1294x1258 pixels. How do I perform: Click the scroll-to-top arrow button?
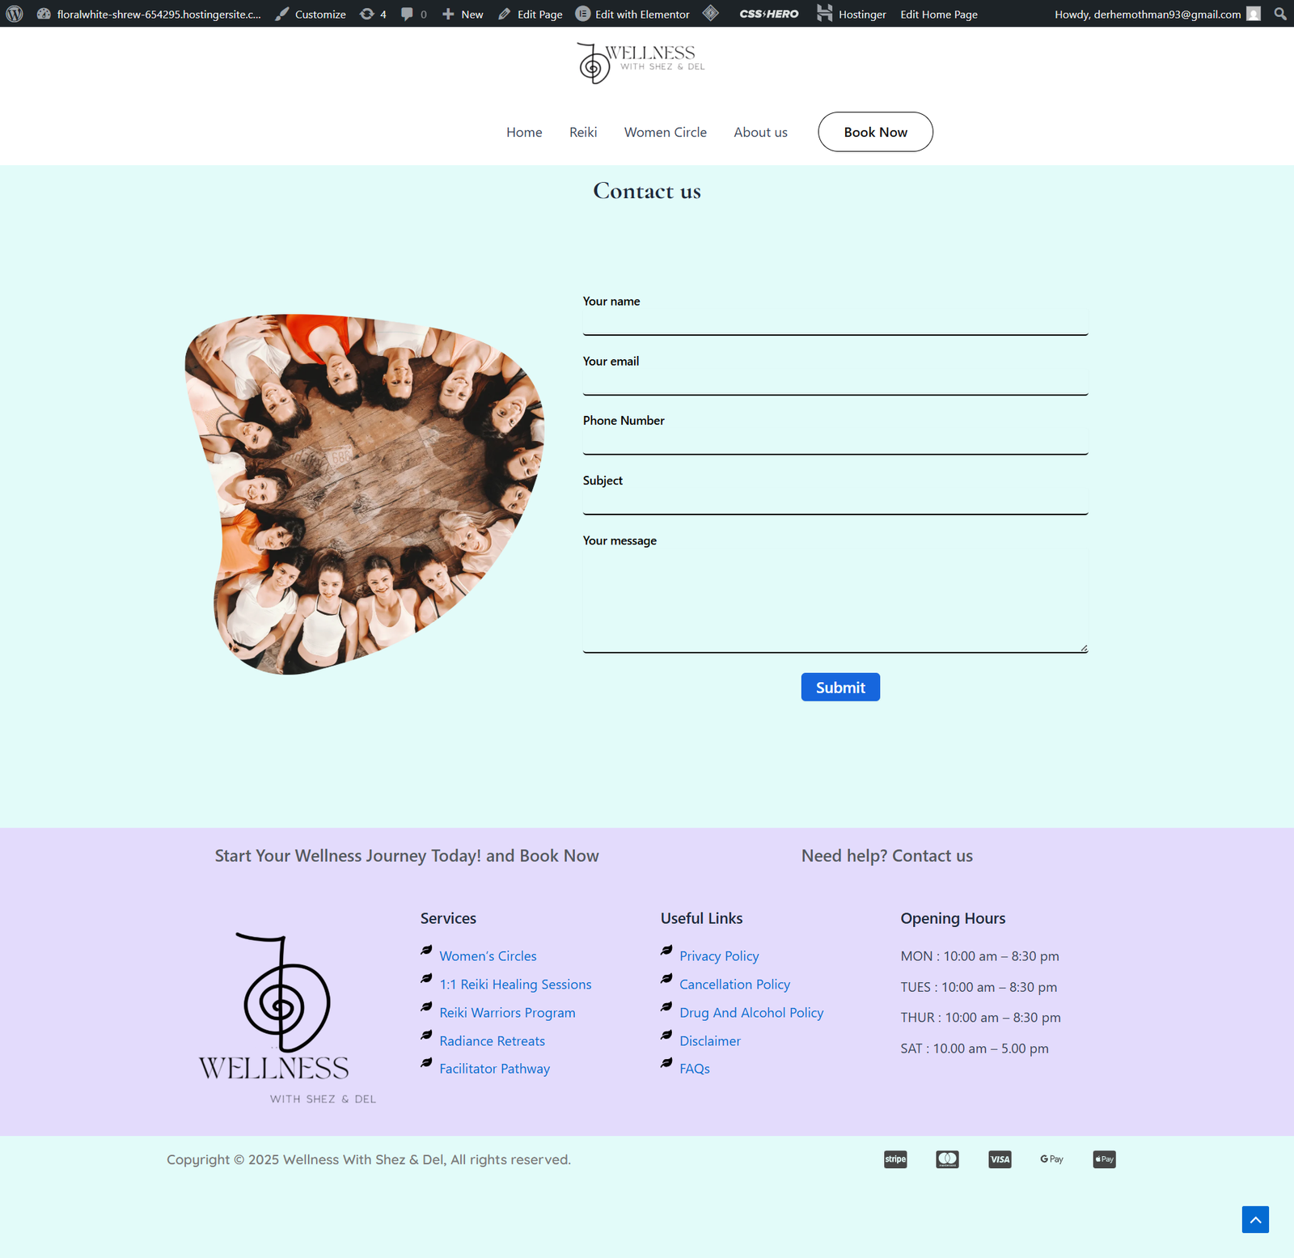(x=1254, y=1219)
